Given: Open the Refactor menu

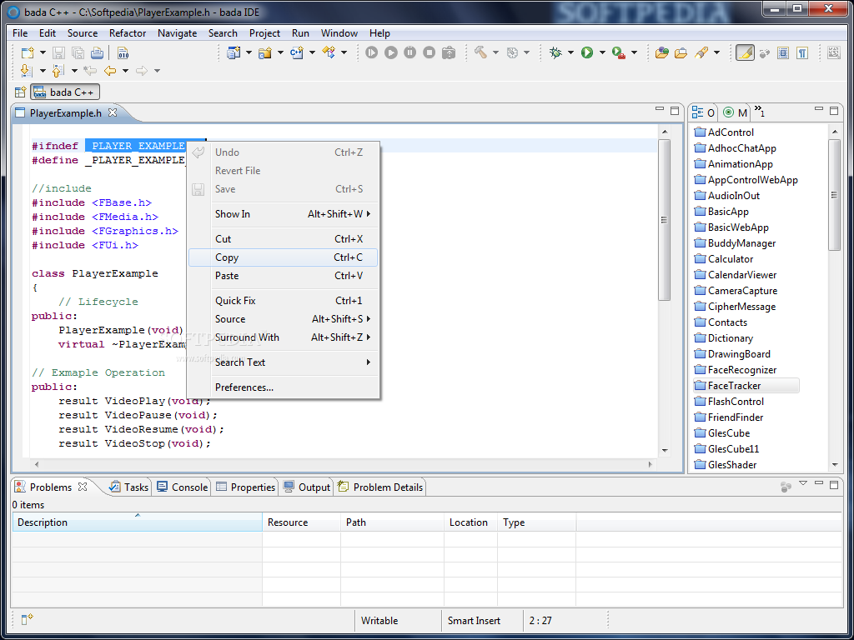Looking at the screenshot, I should coord(128,33).
